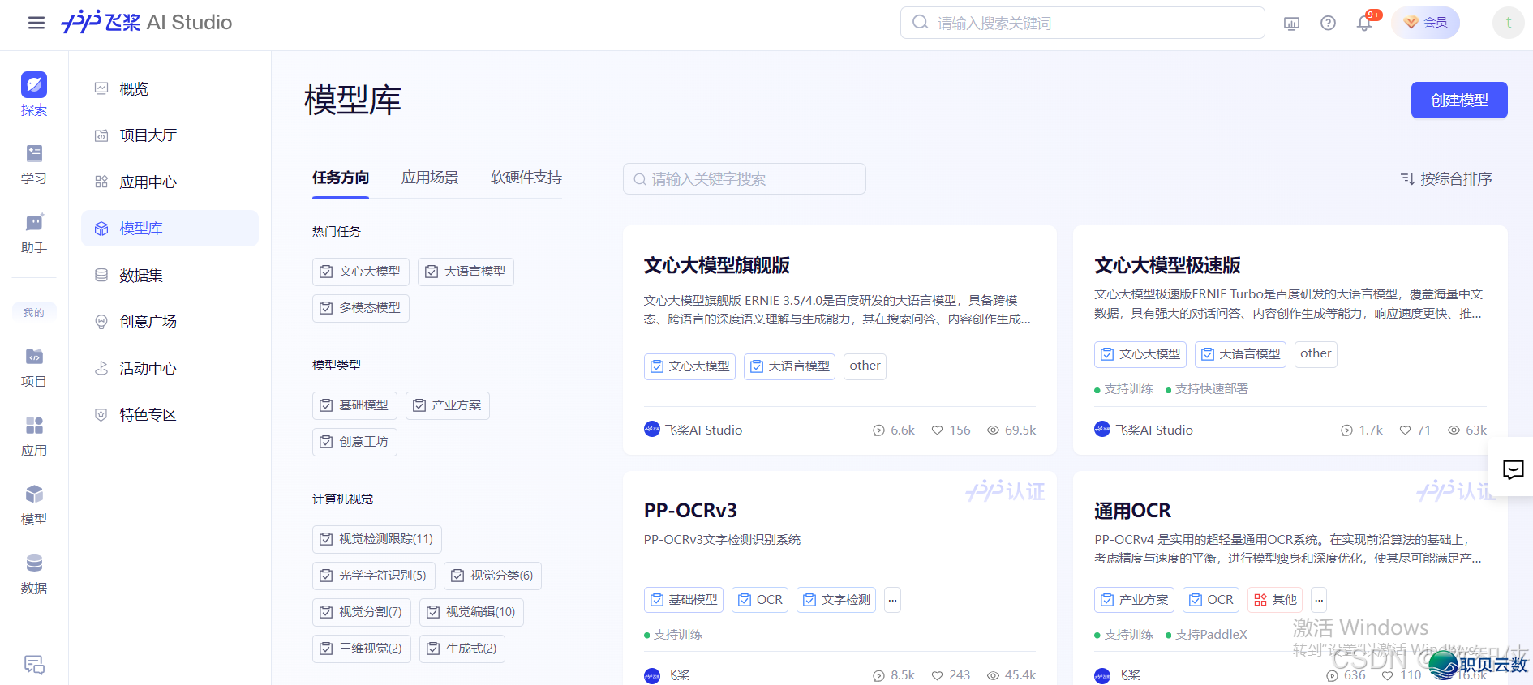Viewport: 1533px width, 685px height.
Task: Click the run count icon on PP-OCRv3 card
Action: [x=878, y=675]
